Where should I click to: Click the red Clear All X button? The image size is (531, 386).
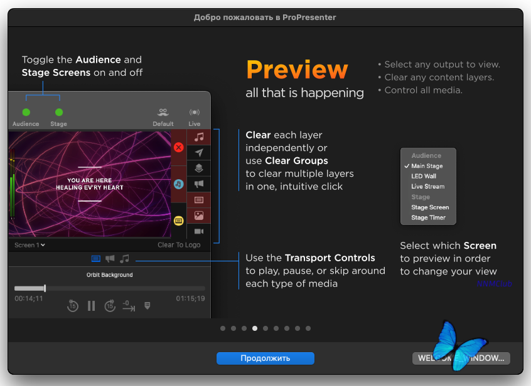tap(178, 147)
